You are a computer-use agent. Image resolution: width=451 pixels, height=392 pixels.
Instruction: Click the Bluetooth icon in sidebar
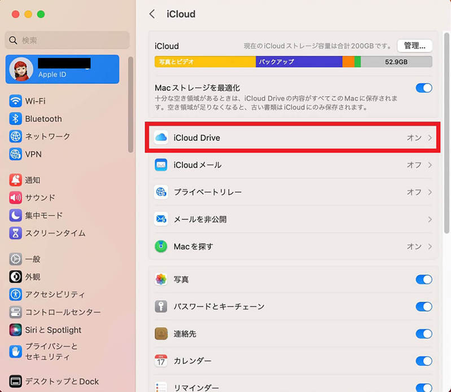click(x=15, y=118)
